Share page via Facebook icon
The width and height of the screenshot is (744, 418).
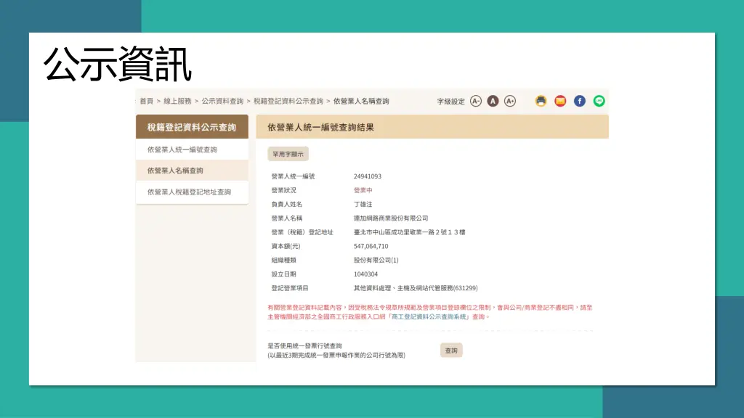pos(580,102)
